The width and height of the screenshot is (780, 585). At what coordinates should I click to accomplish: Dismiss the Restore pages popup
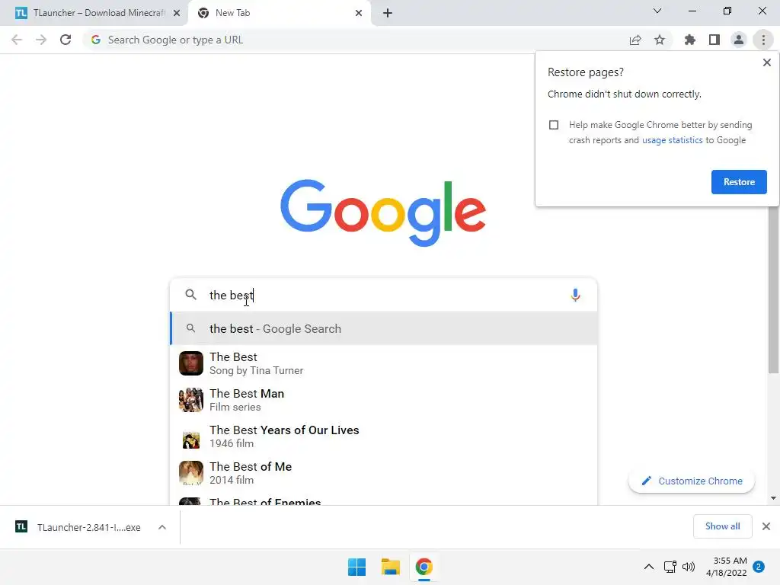click(x=766, y=62)
